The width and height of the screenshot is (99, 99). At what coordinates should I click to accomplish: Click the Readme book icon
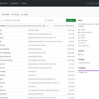click(79, 30)
